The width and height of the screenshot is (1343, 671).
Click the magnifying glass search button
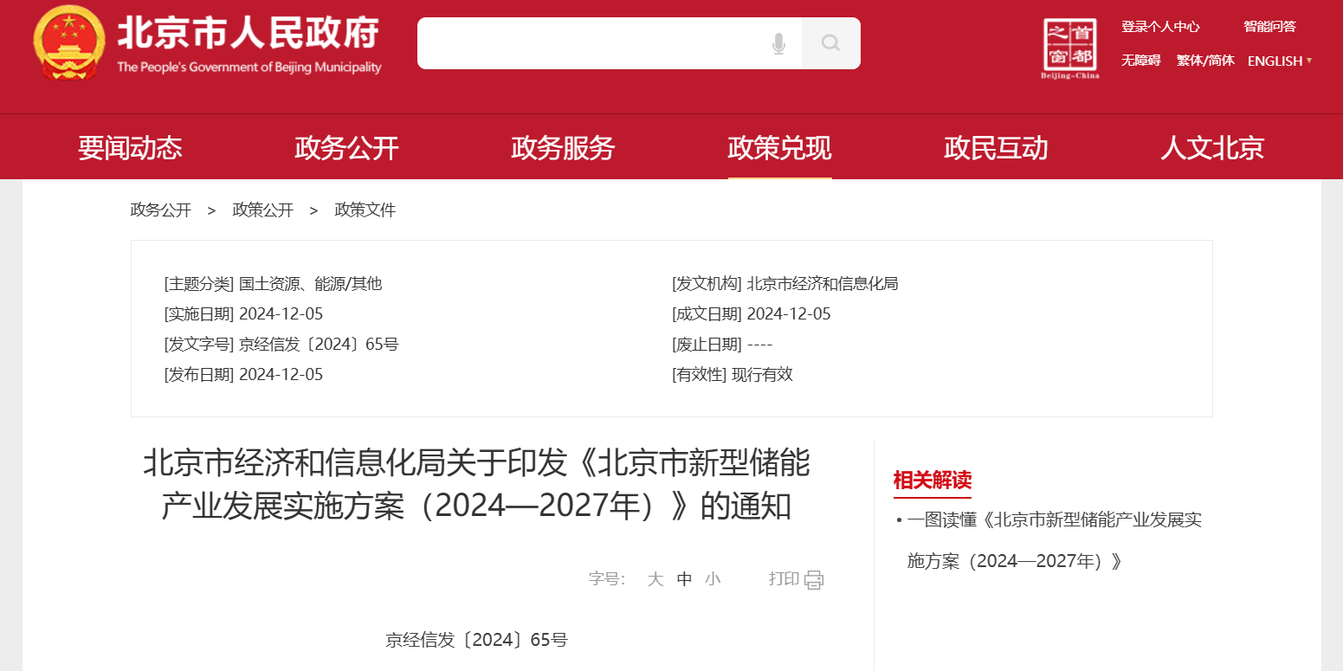(x=830, y=43)
